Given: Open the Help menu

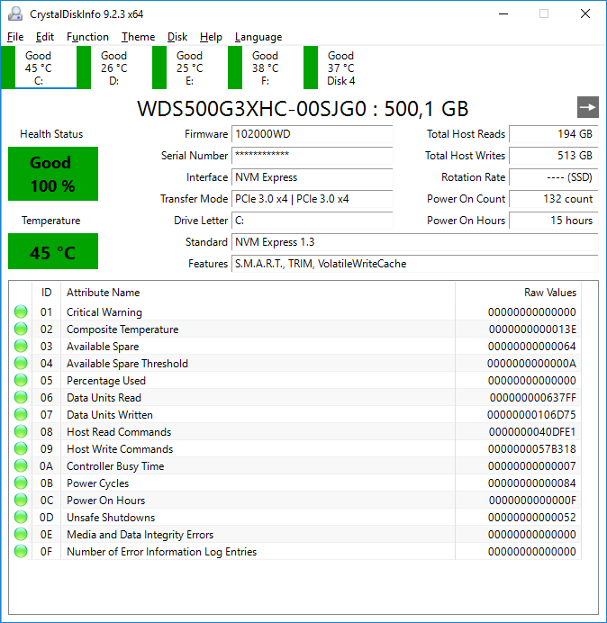Looking at the screenshot, I should (x=211, y=37).
